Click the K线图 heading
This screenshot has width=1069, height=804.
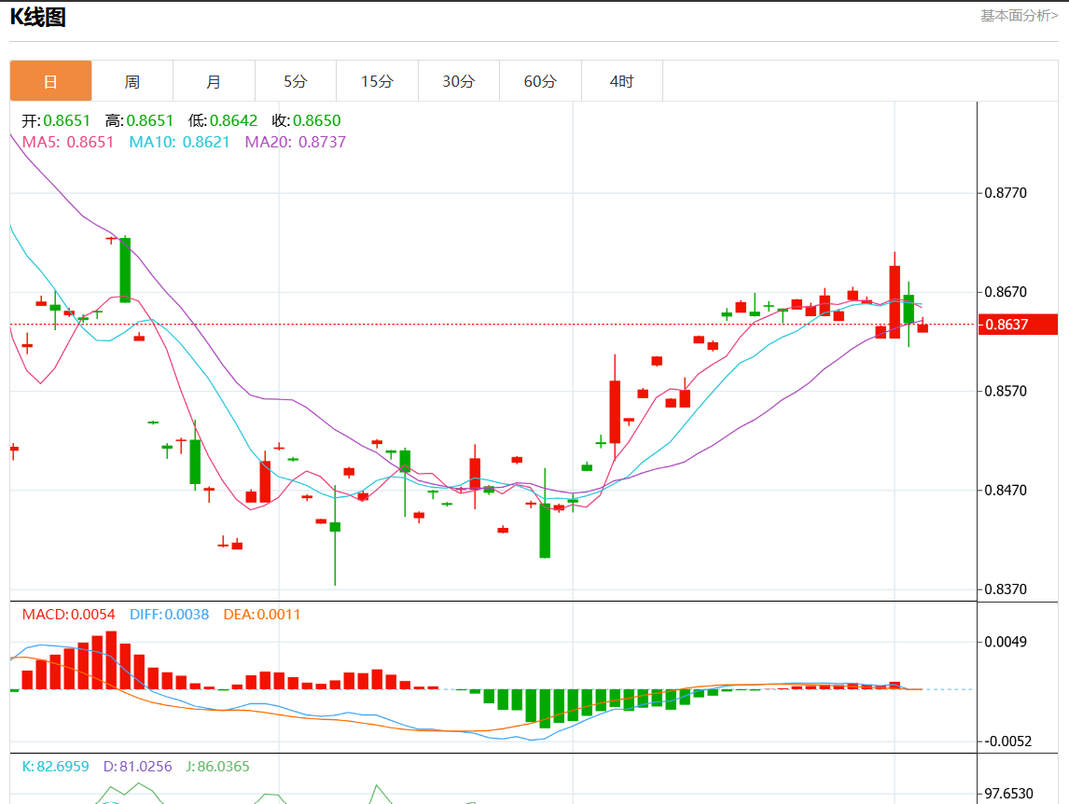click(x=37, y=17)
